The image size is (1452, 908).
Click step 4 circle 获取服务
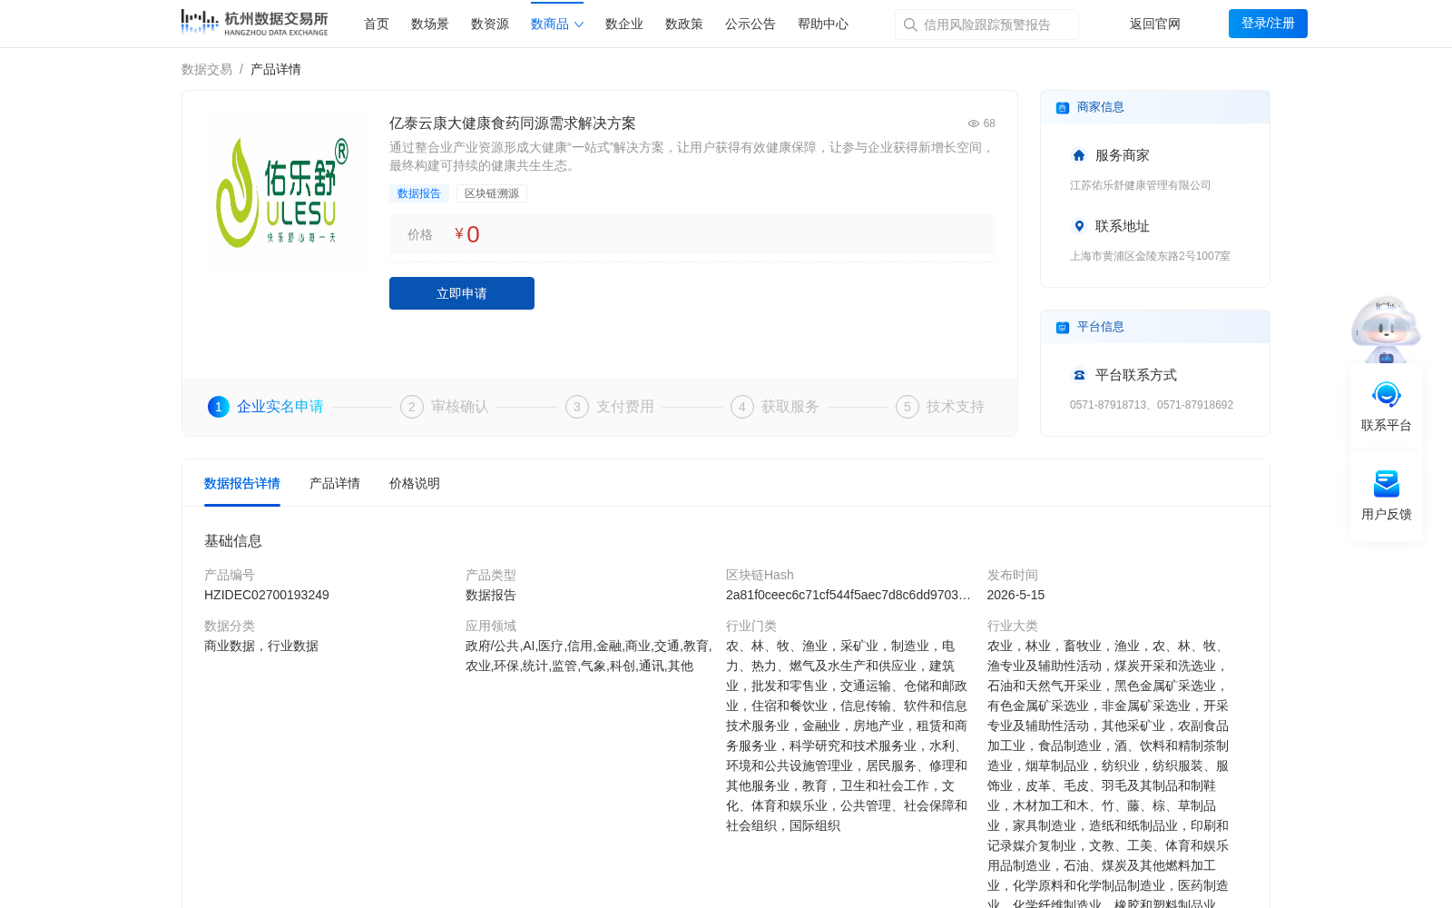[742, 407]
